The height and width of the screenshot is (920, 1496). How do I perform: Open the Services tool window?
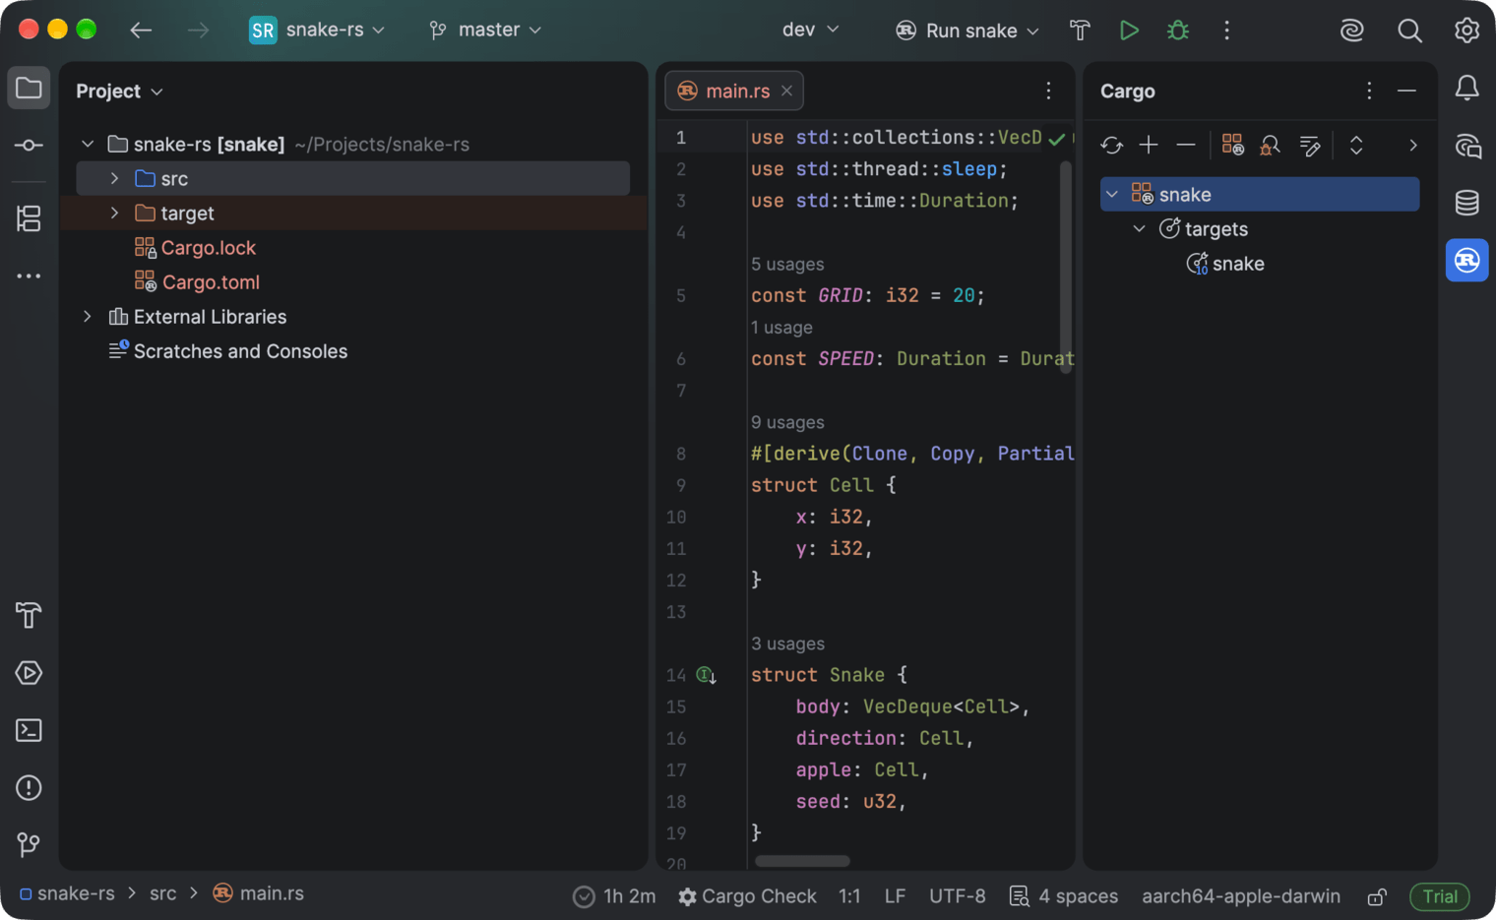point(29,673)
